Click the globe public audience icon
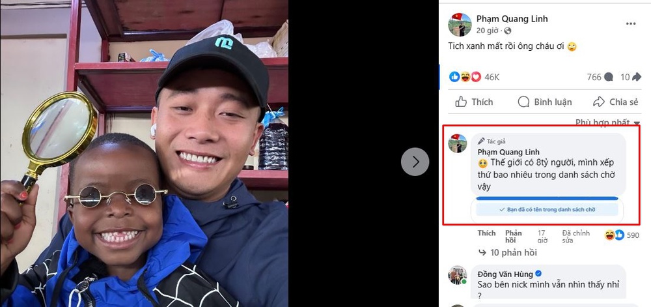Image resolution: width=651 pixels, height=307 pixels. tap(508, 31)
